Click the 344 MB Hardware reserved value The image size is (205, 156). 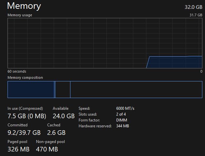[x=122, y=126]
